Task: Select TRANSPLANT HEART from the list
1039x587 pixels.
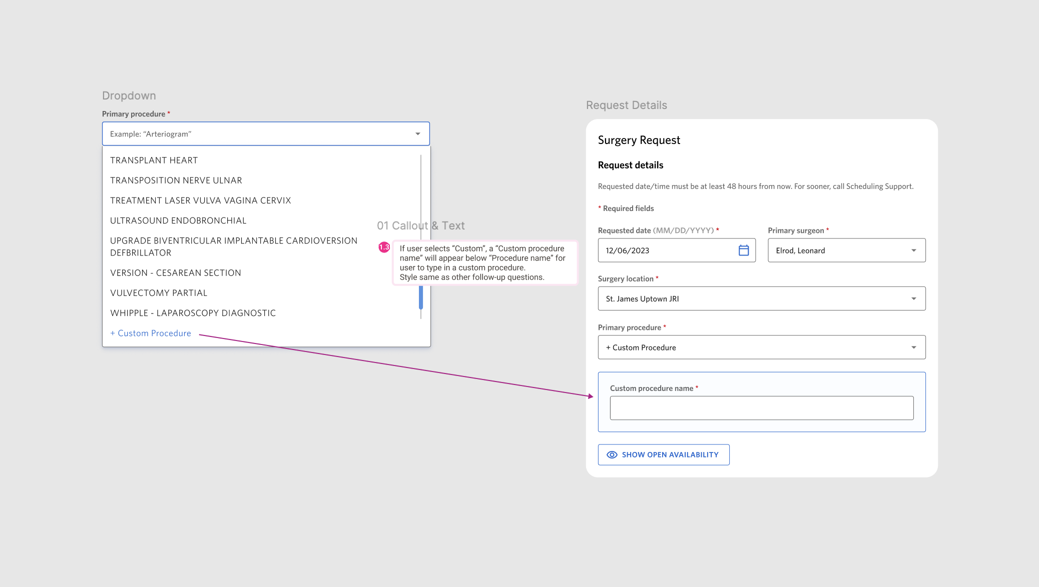Action: click(154, 160)
